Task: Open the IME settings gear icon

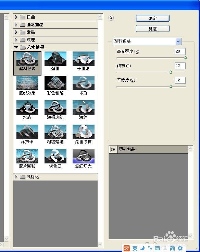Action: pos(180,249)
